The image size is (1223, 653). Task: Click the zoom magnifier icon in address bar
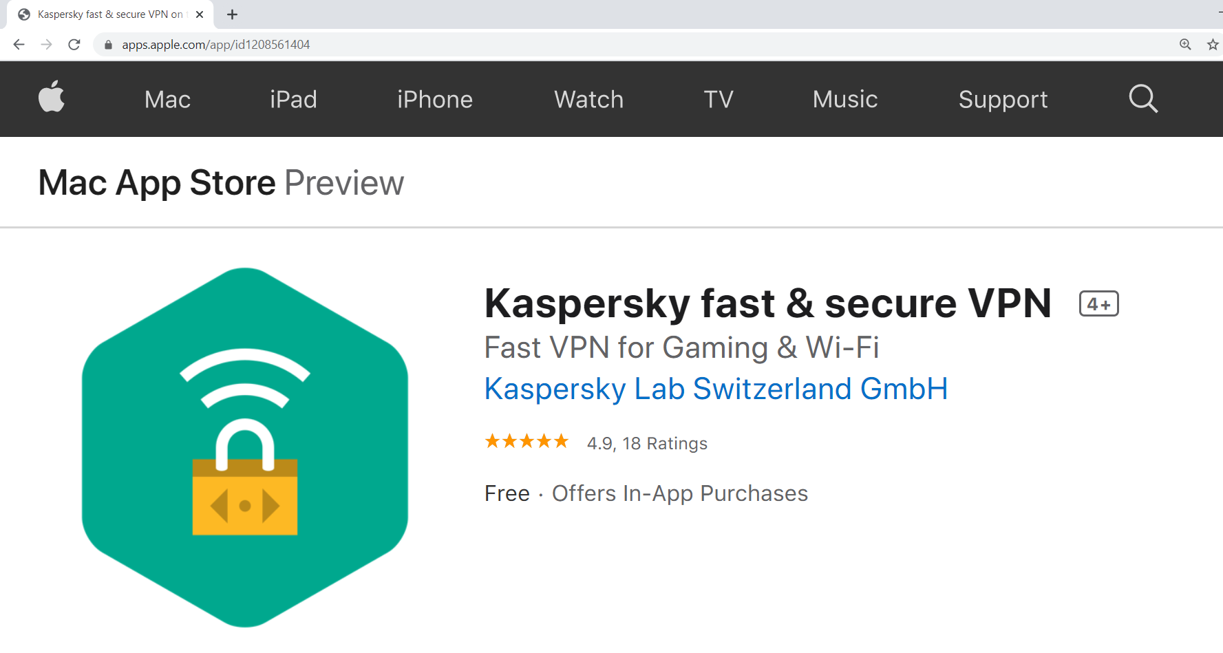(1185, 45)
